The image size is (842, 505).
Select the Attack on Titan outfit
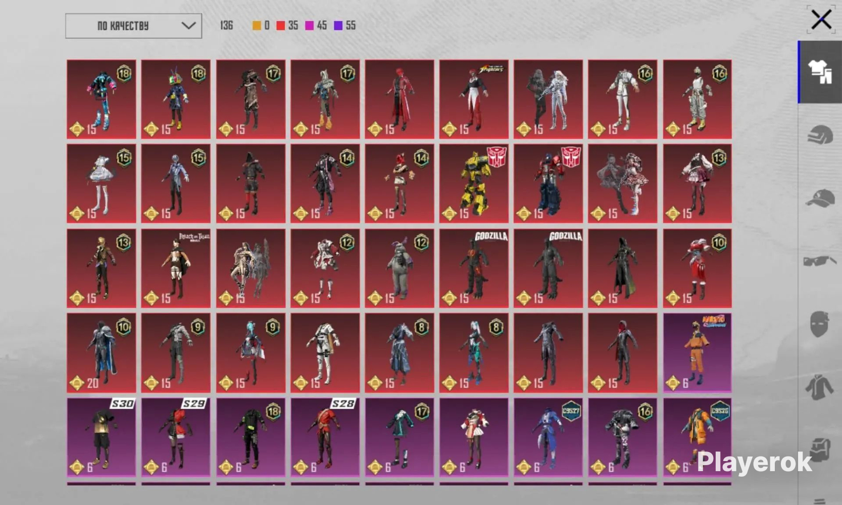[176, 268]
